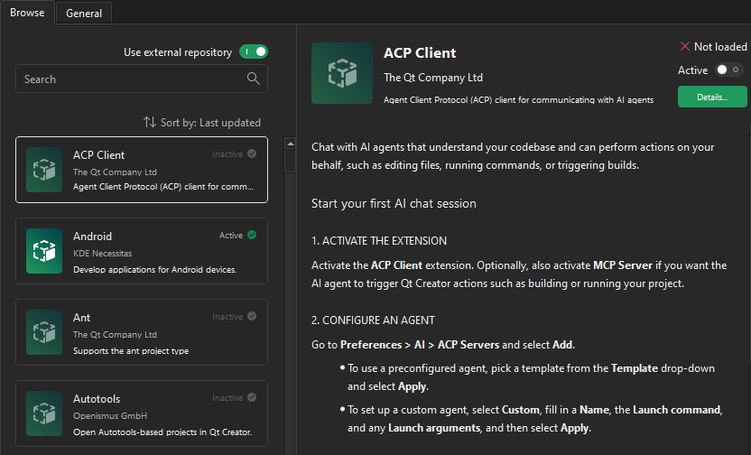751x455 pixels.
Task: Click into the Search extensions field
Action: 142,79
